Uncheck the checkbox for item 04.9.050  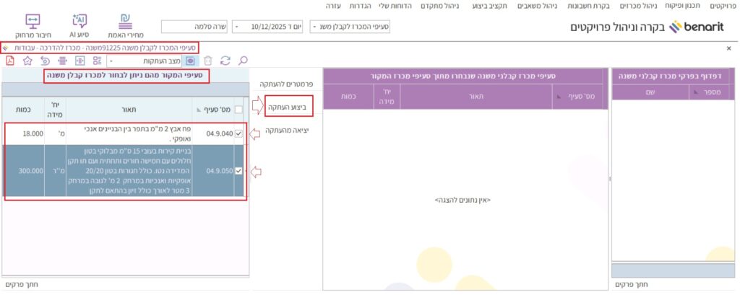239,172
